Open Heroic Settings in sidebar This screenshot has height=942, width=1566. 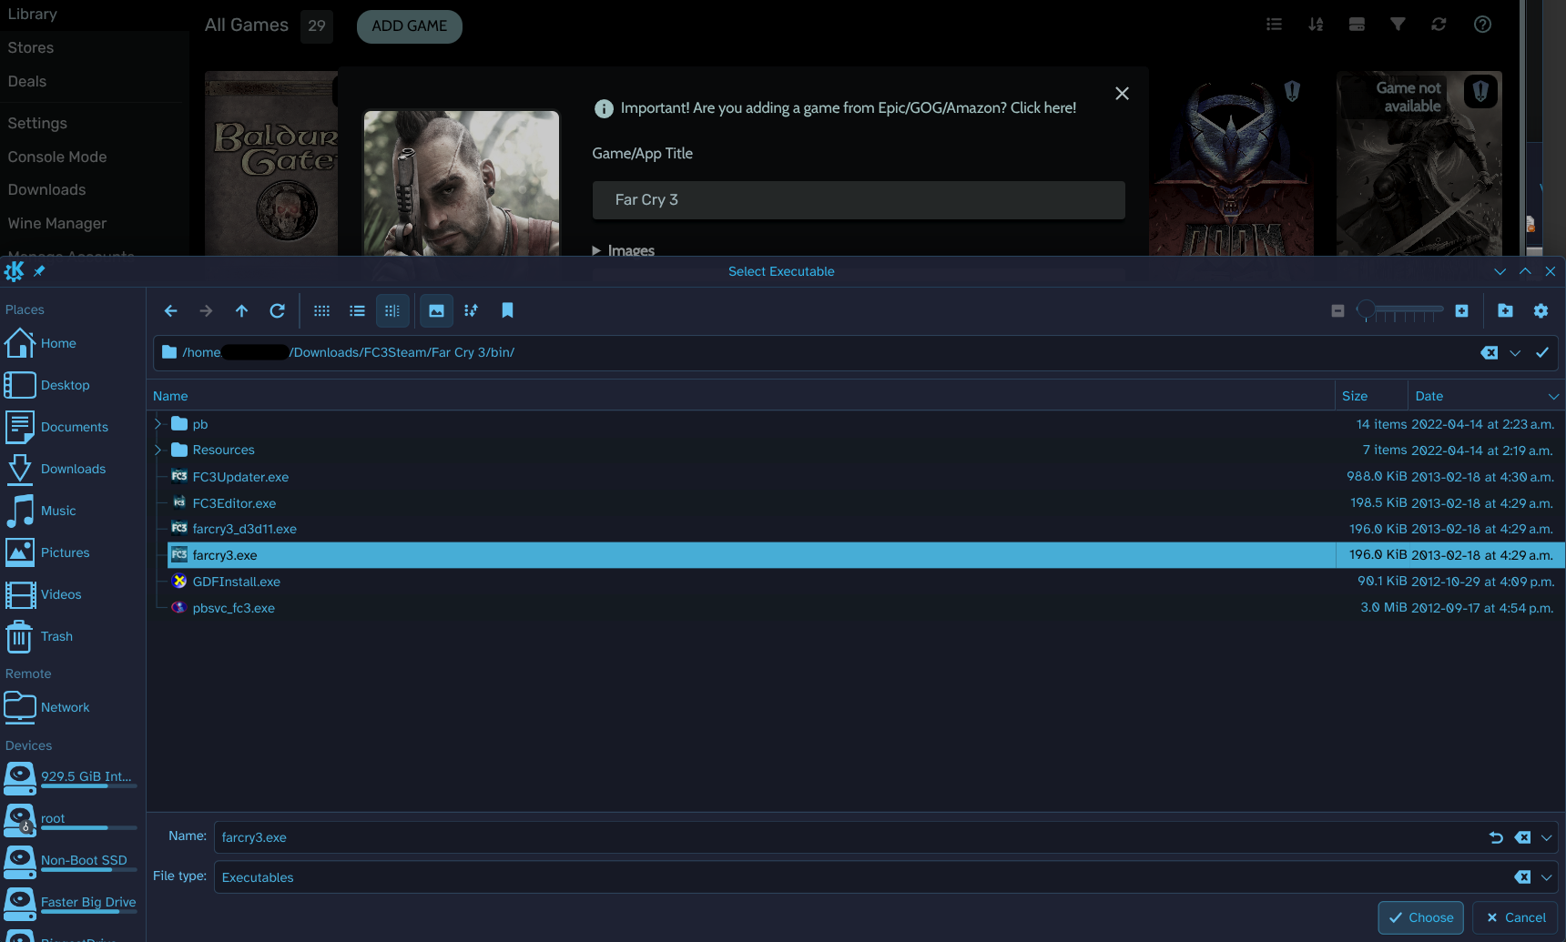[x=37, y=123]
